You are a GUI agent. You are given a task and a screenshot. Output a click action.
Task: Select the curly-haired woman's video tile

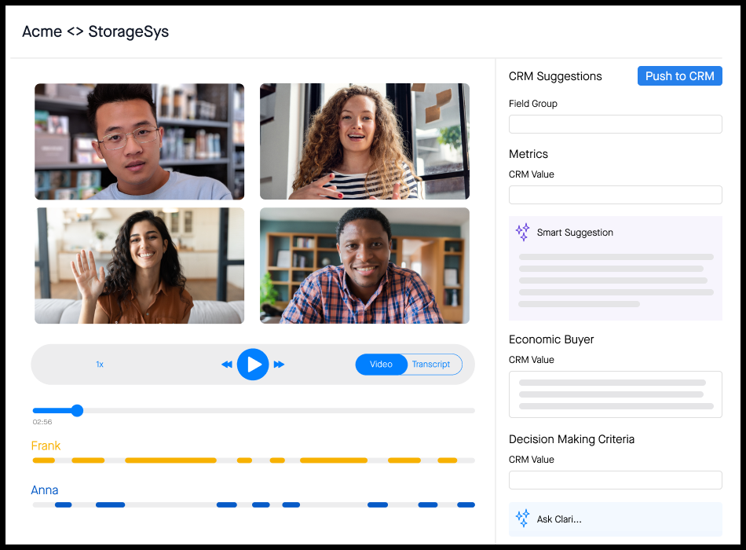pos(364,141)
